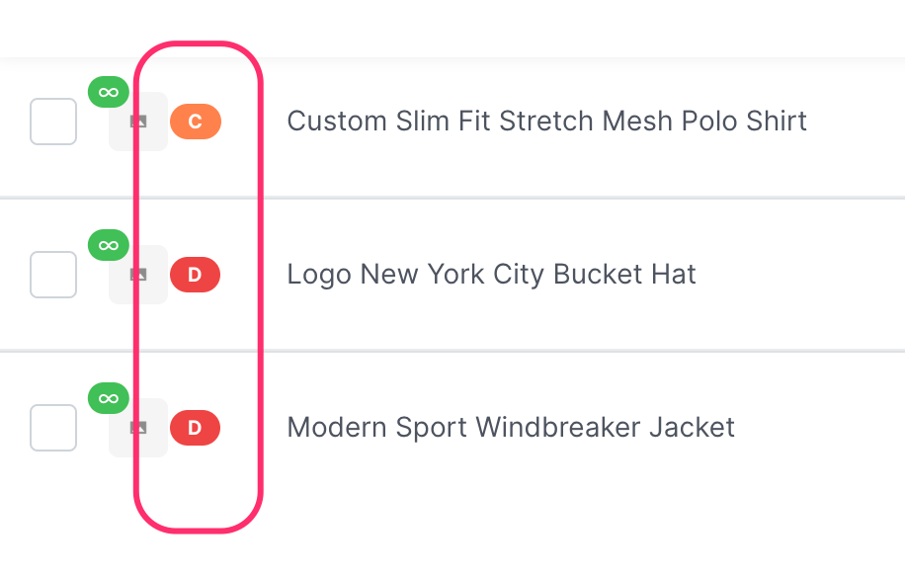The height and width of the screenshot is (575, 905).
Task: Click the orange C grade badge
Action: 195,122
